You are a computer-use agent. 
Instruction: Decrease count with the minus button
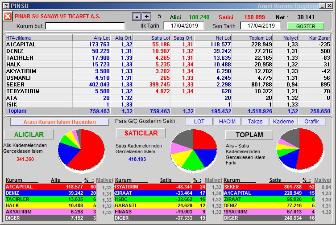[137, 16]
